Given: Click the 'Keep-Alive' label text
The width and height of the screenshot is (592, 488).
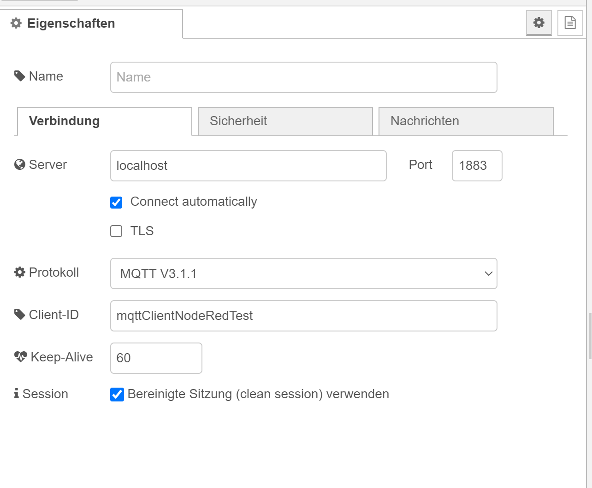Looking at the screenshot, I should click(62, 357).
